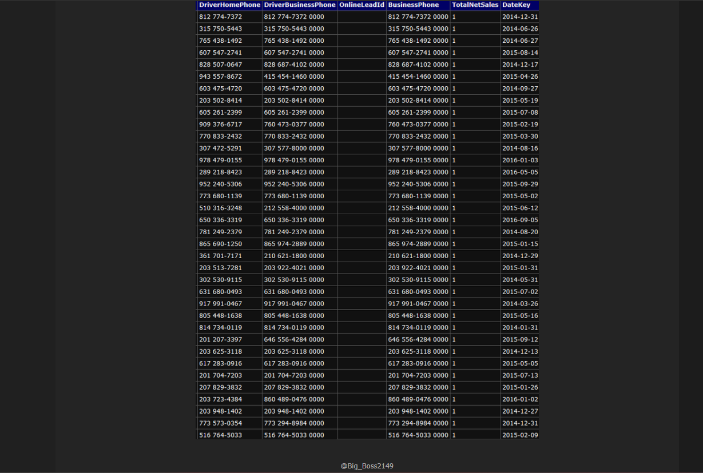Select DriverBusinessPhone cell 415 454-1460 0000
Screen dimensions: 703x473
pos(294,77)
